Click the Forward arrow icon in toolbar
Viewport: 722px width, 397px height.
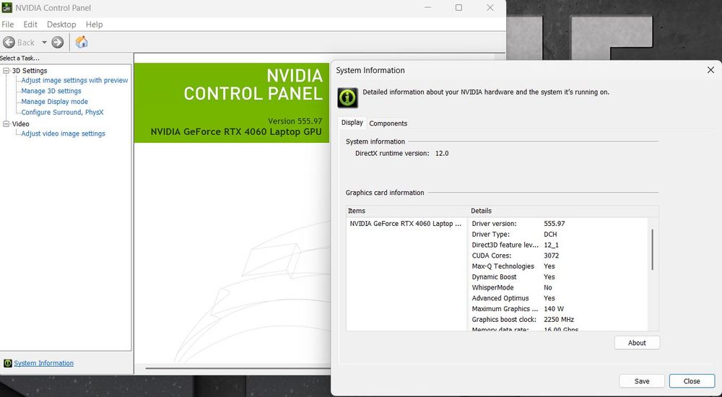tap(58, 43)
